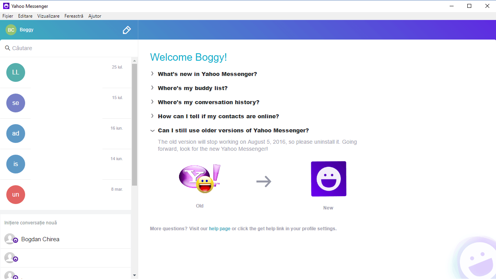The height and width of the screenshot is (280, 496).
Task: Click the Yahoo Messenger title bar icon
Action: click(6, 6)
